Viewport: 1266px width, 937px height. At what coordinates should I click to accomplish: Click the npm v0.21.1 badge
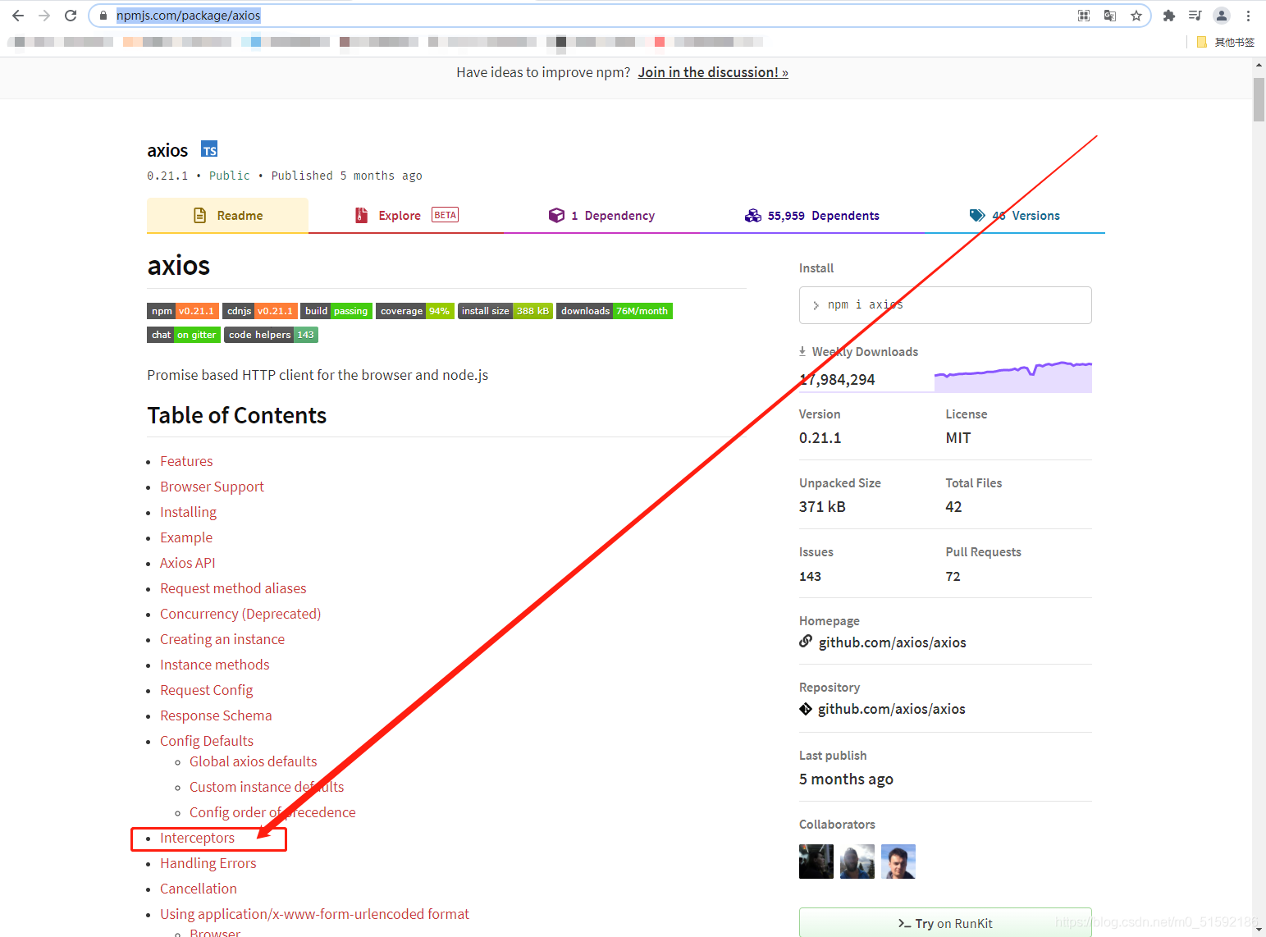click(183, 311)
